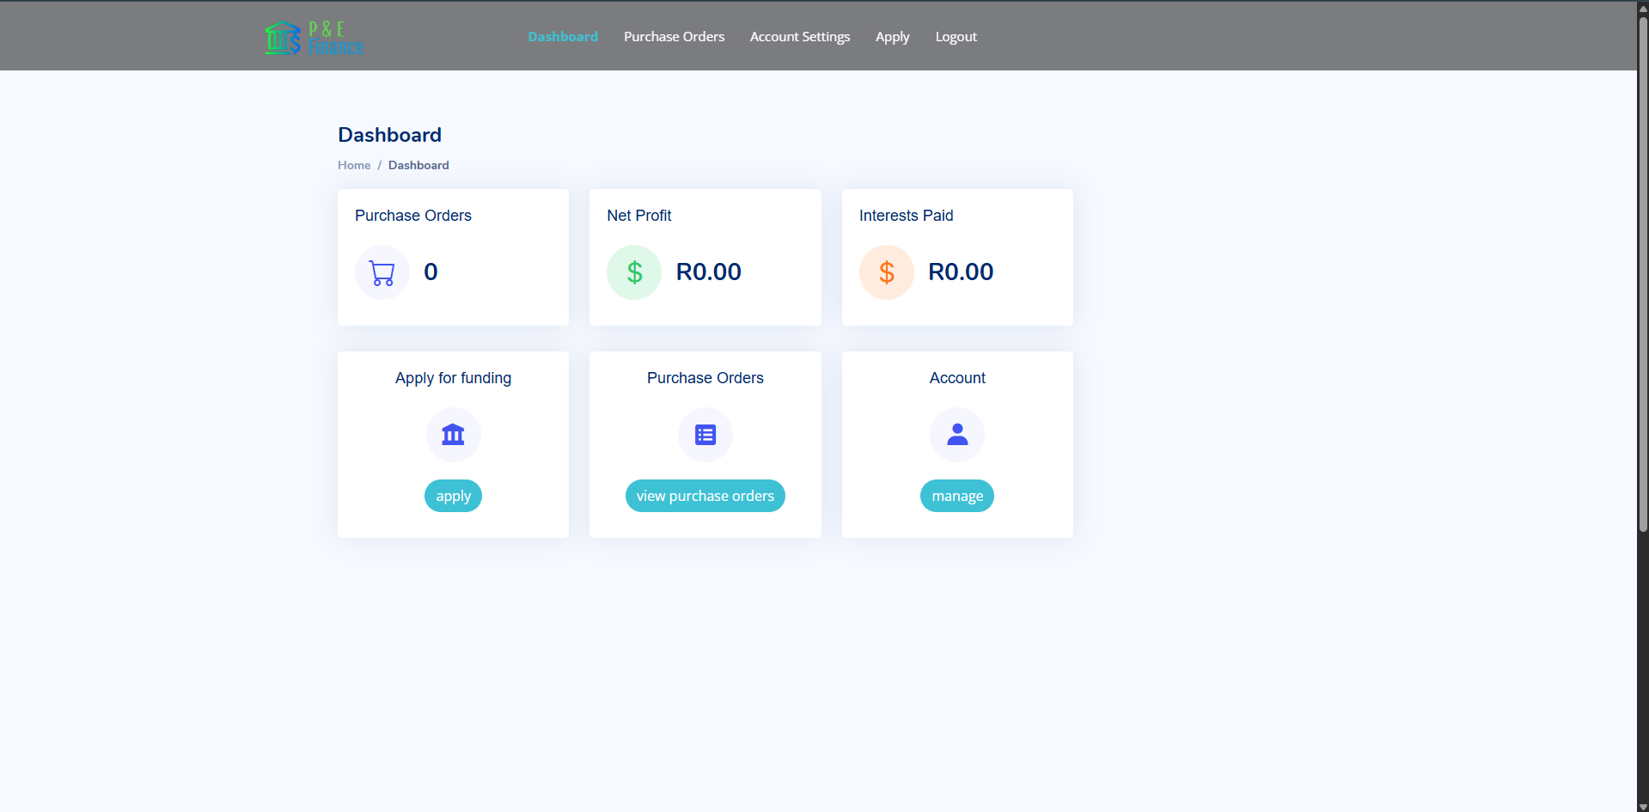Log out using the Logout link

[x=956, y=37]
